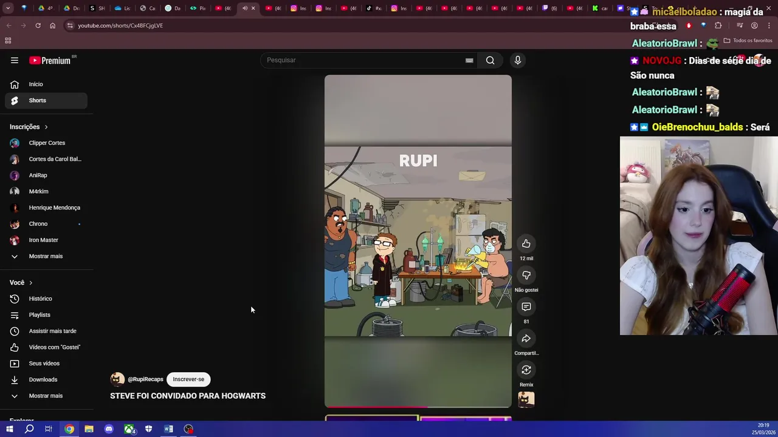Screen dimensions: 778x437
Task: Select Shorts in the sidebar
Action: (x=46, y=100)
